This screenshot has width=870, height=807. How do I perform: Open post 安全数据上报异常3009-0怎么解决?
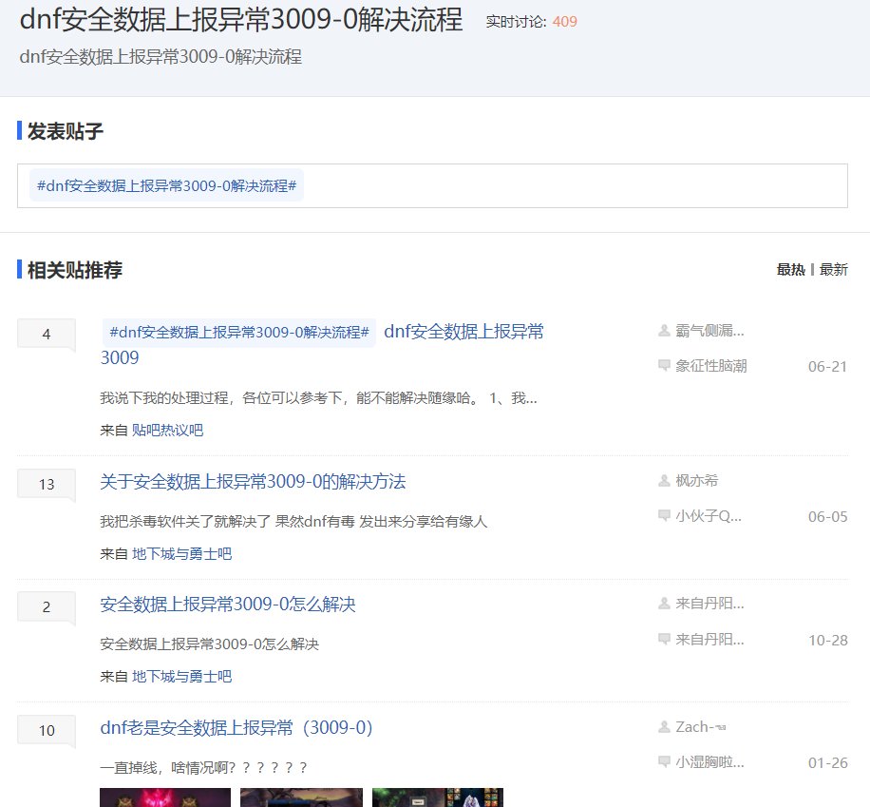point(228,605)
